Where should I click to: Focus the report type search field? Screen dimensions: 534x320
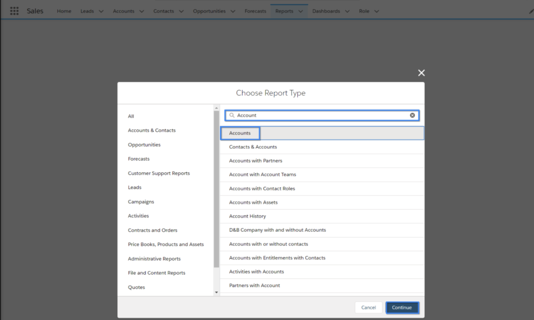point(322,115)
